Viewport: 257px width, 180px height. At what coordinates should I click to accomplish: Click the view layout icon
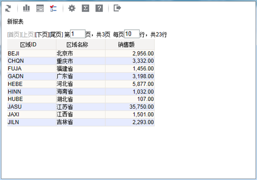point(40,8)
